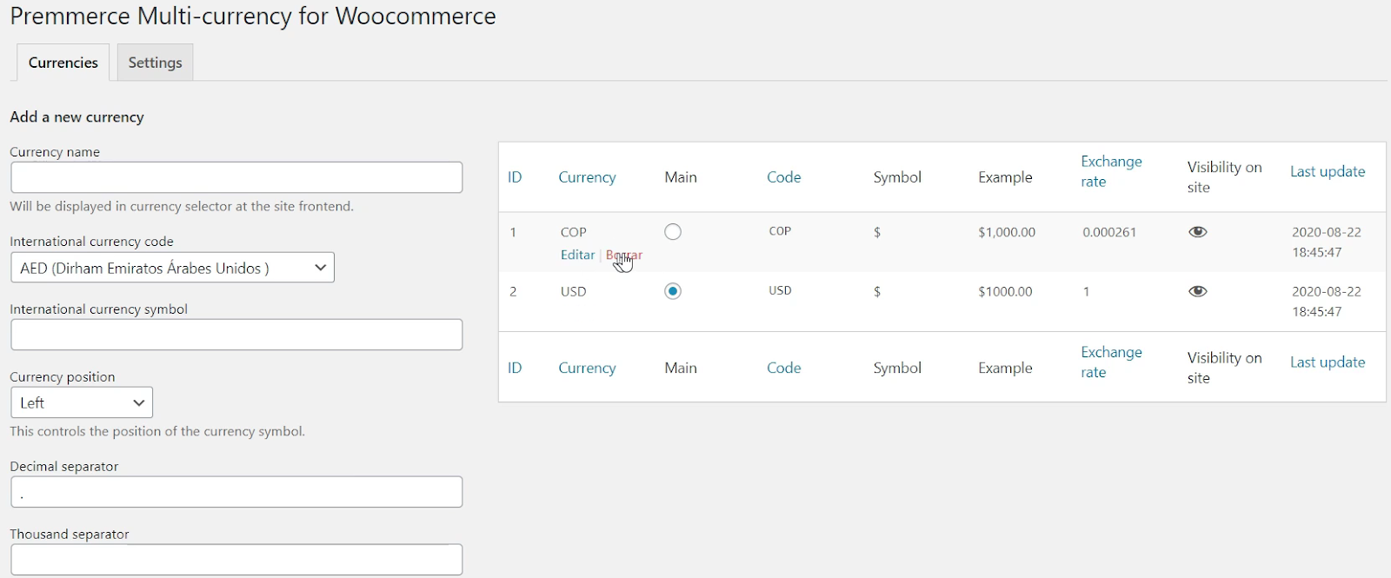Open International currency code dropdown
1391x578 pixels.
172,268
